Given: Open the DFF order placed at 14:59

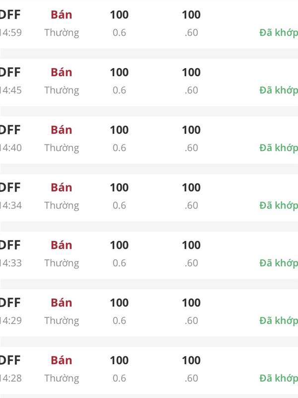Looking at the screenshot, I should click(10, 15).
